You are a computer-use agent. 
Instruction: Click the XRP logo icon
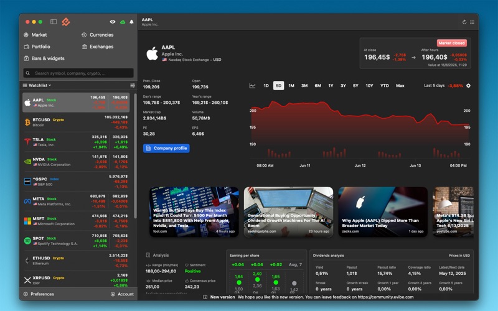27,281
